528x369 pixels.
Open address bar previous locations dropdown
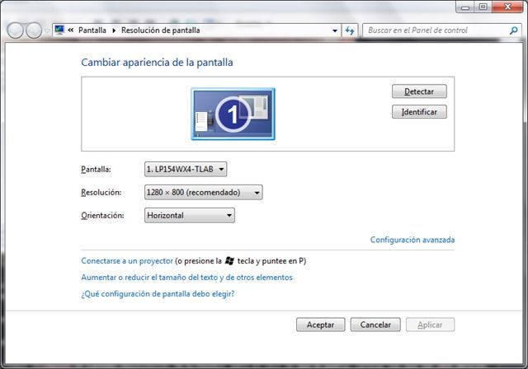coord(334,30)
